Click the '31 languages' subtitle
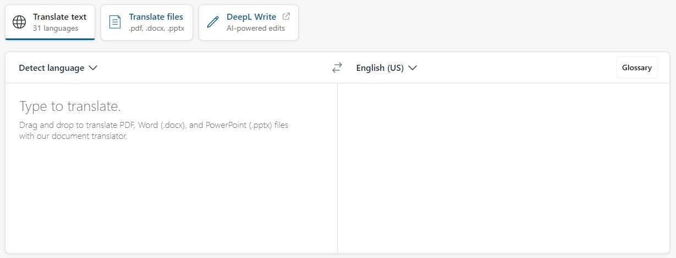 click(56, 29)
